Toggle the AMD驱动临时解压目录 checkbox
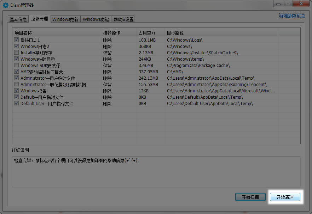The width and height of the screenshot is (312, 214). tap(17, 72)
